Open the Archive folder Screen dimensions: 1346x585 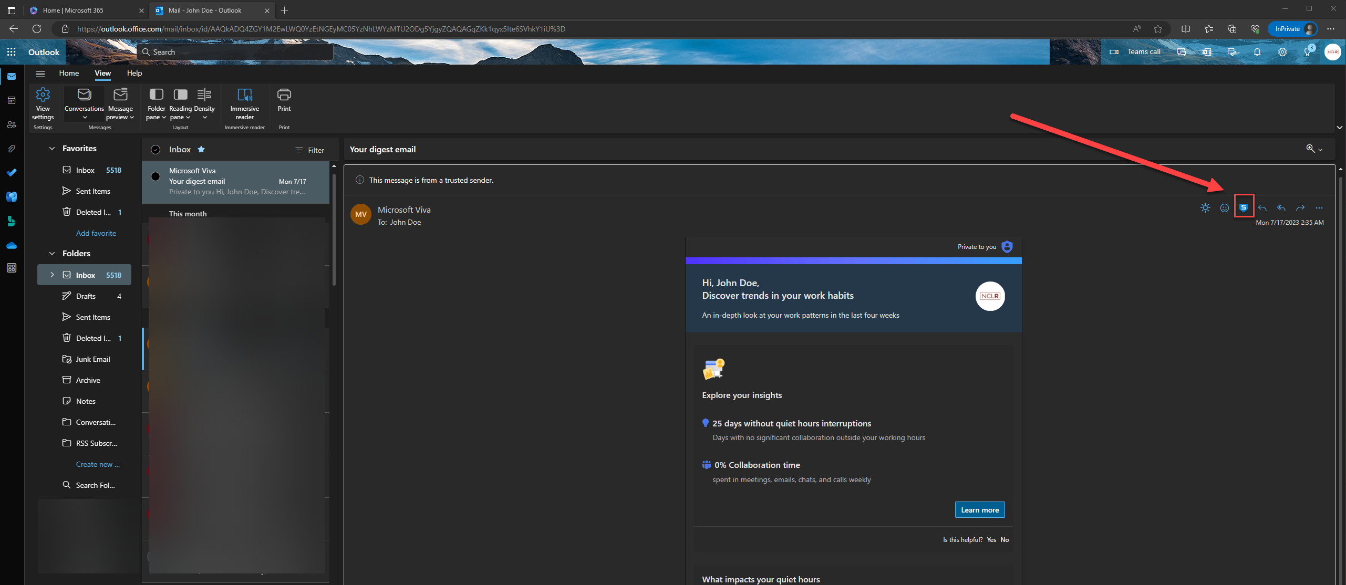(84, 380)
